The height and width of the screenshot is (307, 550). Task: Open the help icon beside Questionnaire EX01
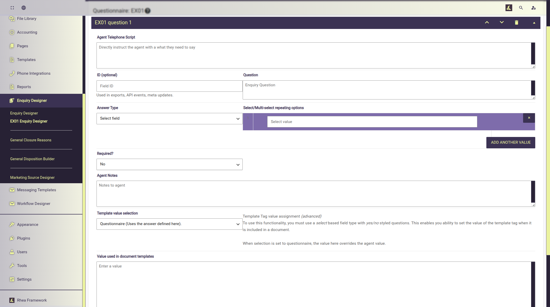(x=147, y=11)
